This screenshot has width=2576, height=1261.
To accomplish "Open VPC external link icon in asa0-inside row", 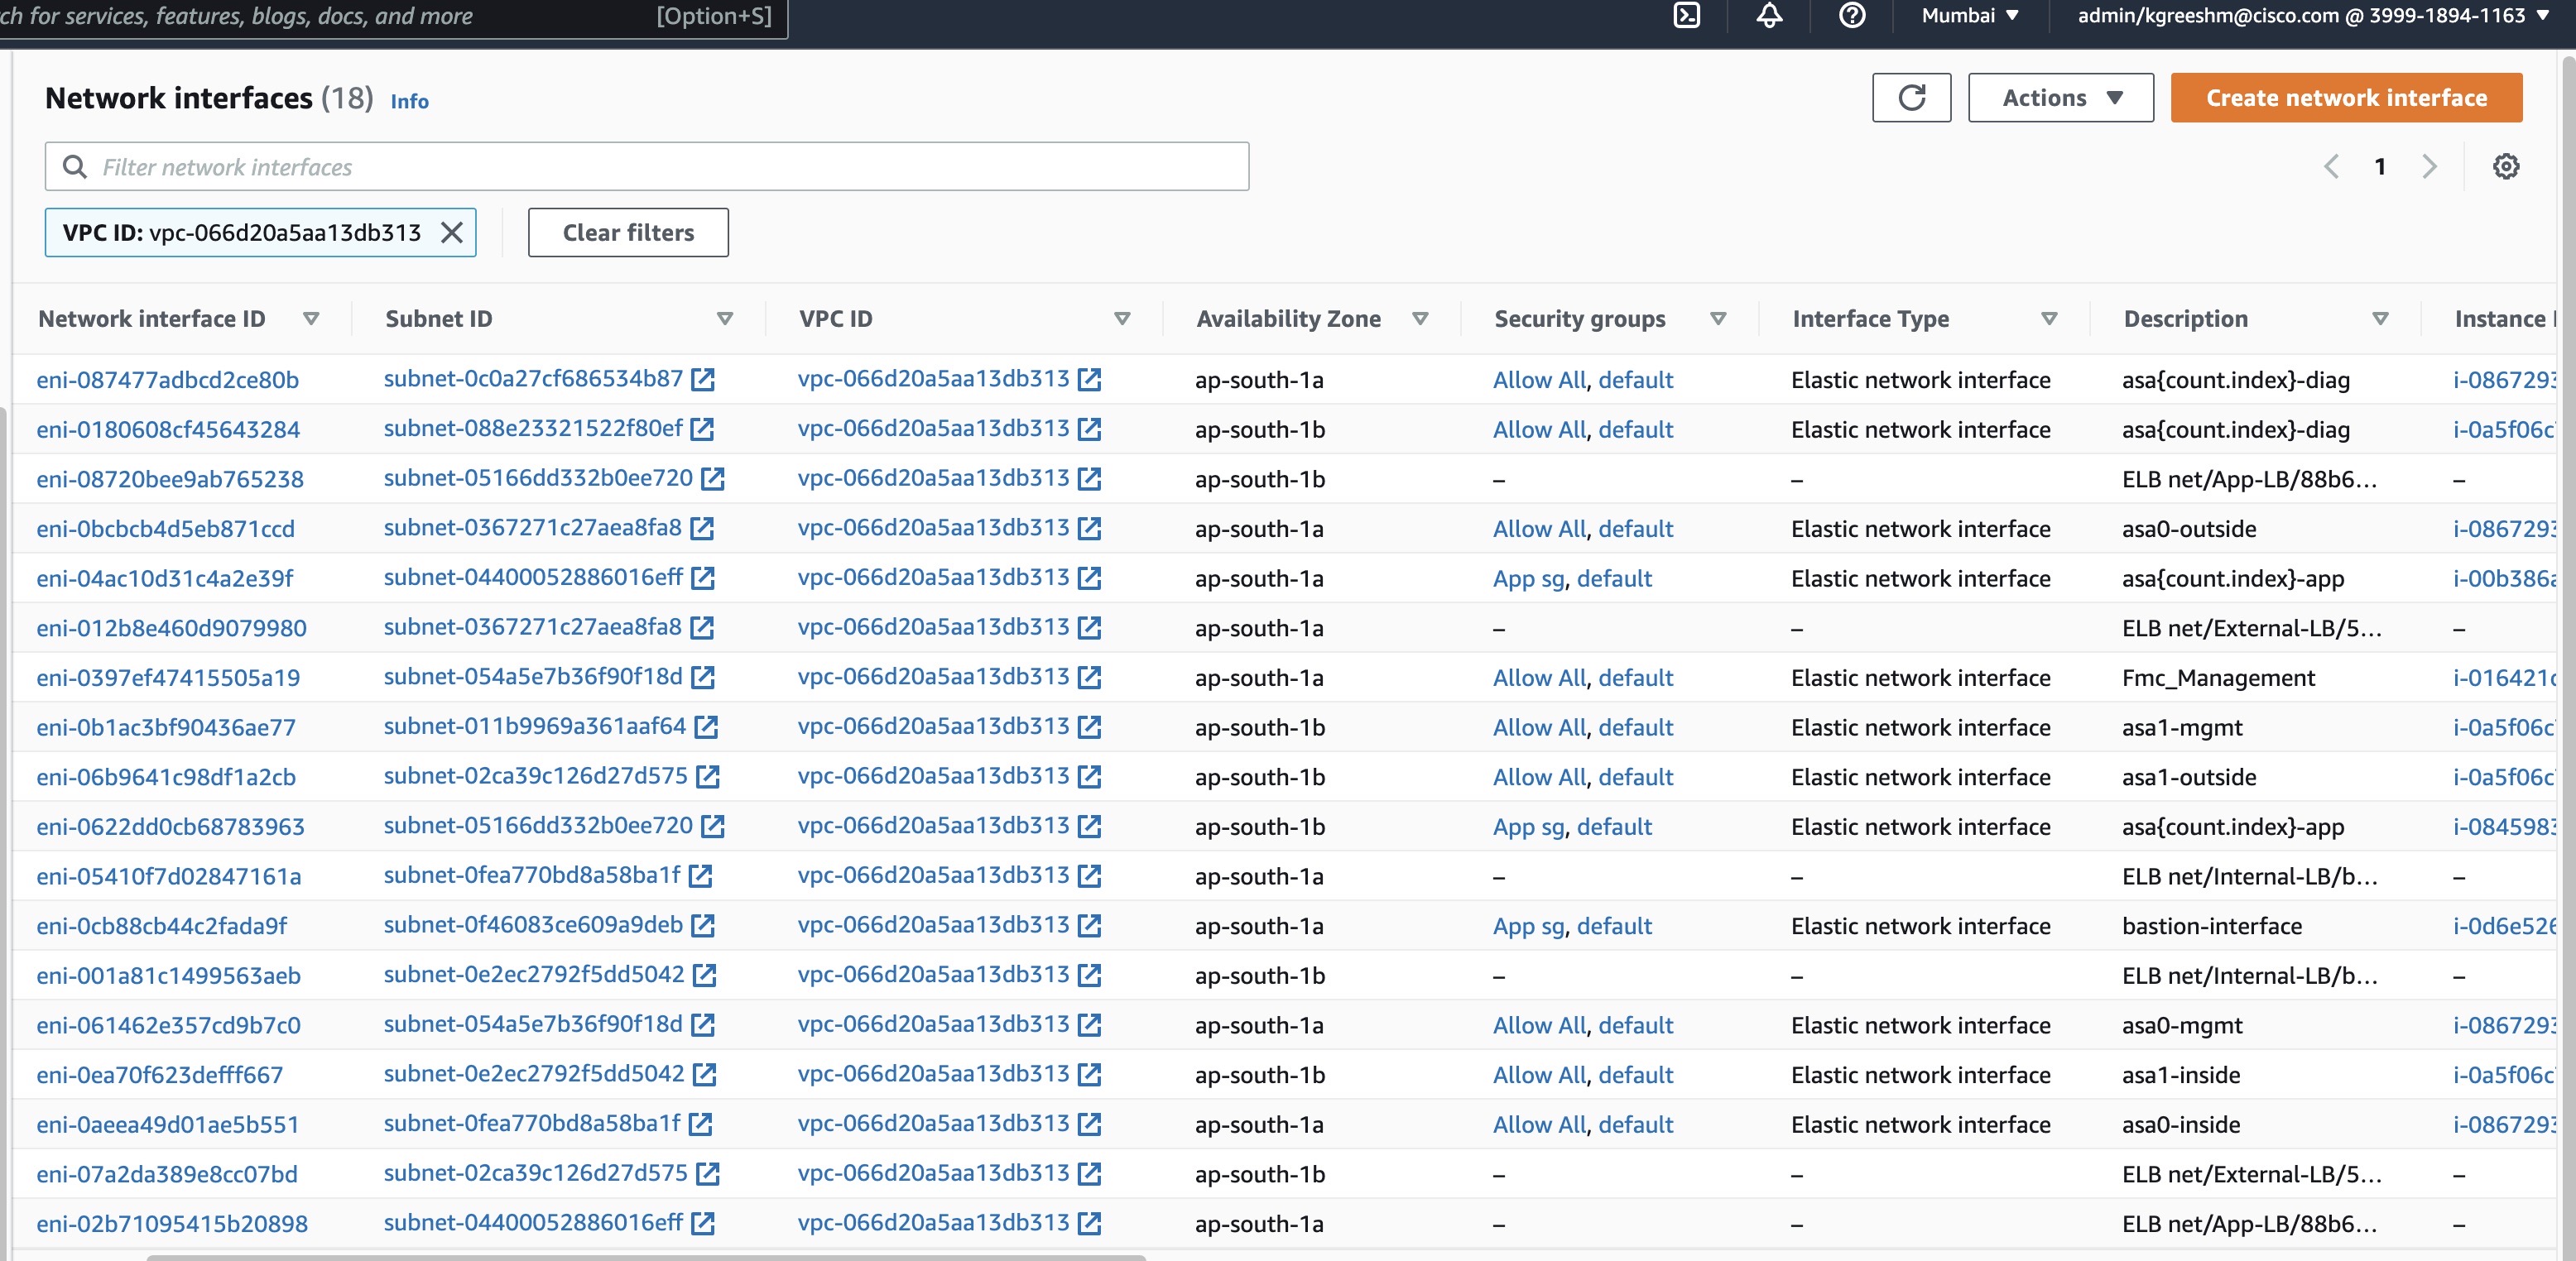I will pyautogui.click(x=1090, y=1124).
